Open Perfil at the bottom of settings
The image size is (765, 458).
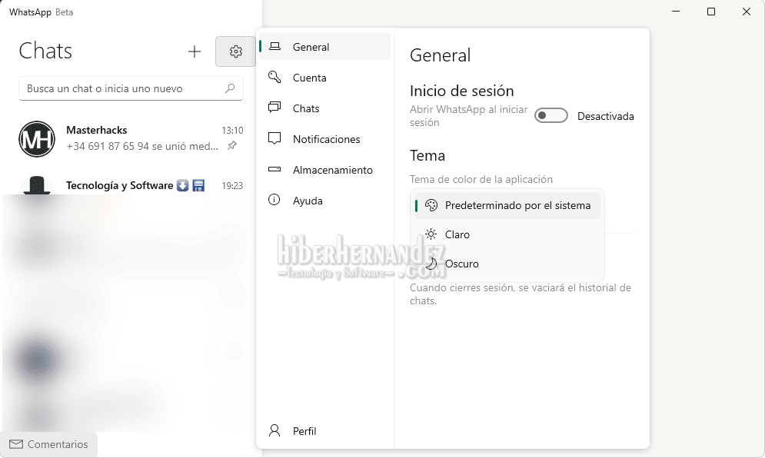tap(325, 431)
